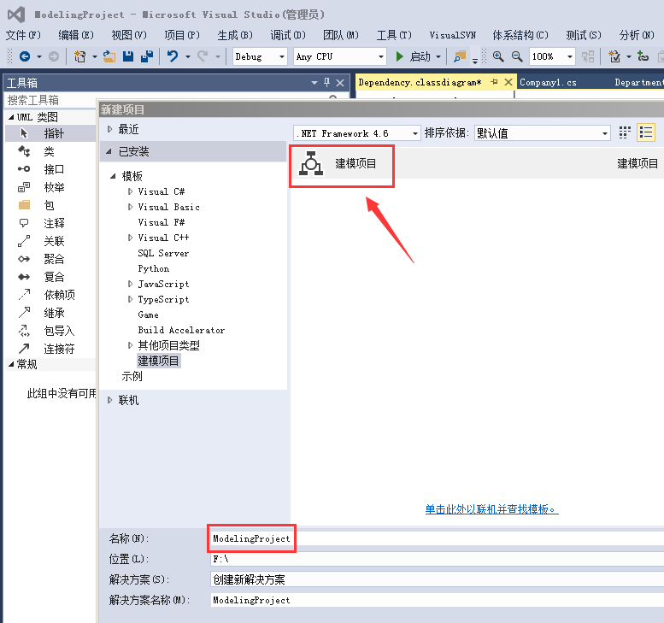Select the Class tool in toolbox

click(x=50, y=151)
